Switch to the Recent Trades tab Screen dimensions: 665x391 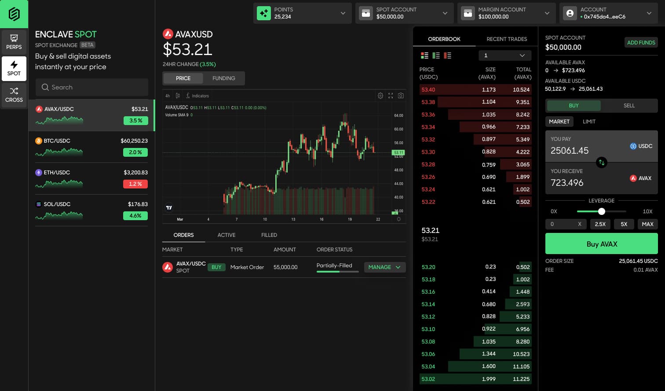coord(507,39)
